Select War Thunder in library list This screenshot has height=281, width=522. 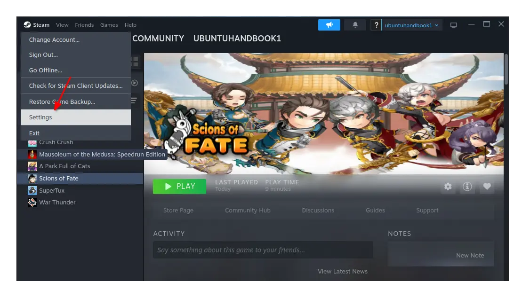pos(57,202)
